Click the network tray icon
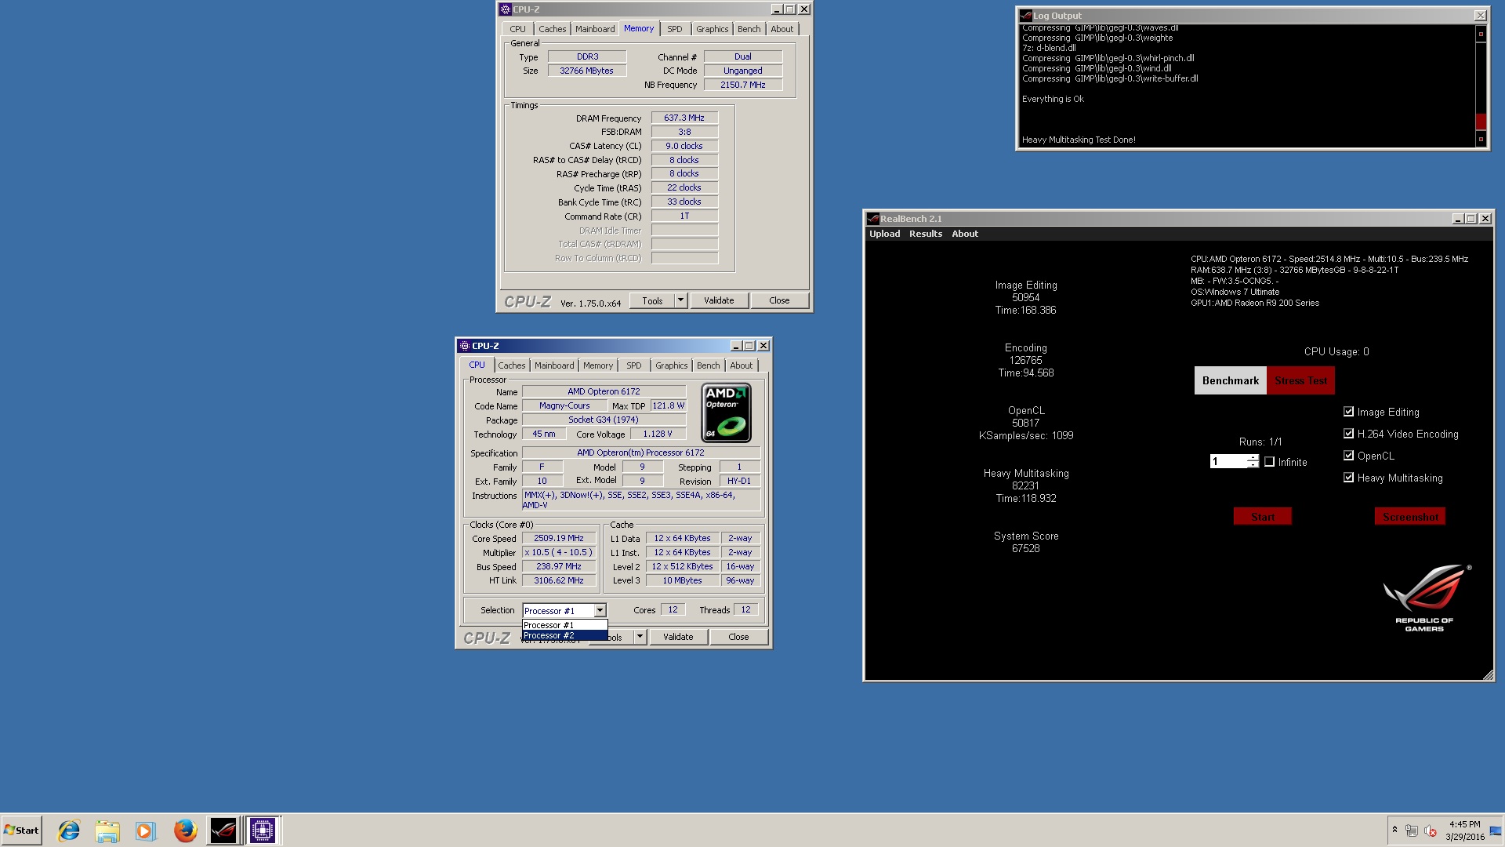 pyautogui.click(x=1411, y=831)
